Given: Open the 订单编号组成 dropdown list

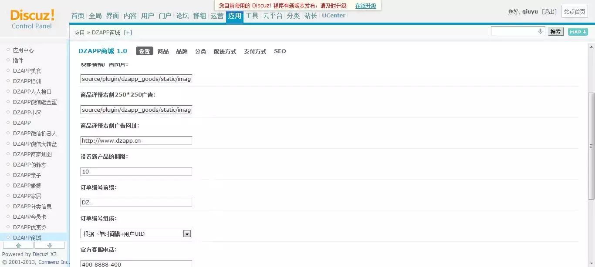Looking at the screenshot, I should coord(187,234).
